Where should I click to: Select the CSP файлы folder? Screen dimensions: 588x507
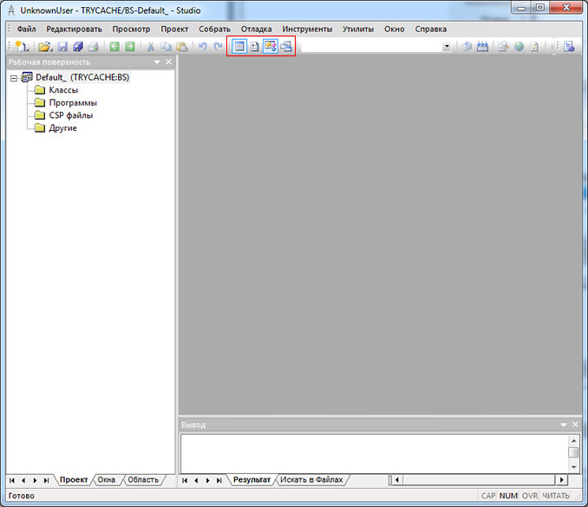tap(71, 115)
